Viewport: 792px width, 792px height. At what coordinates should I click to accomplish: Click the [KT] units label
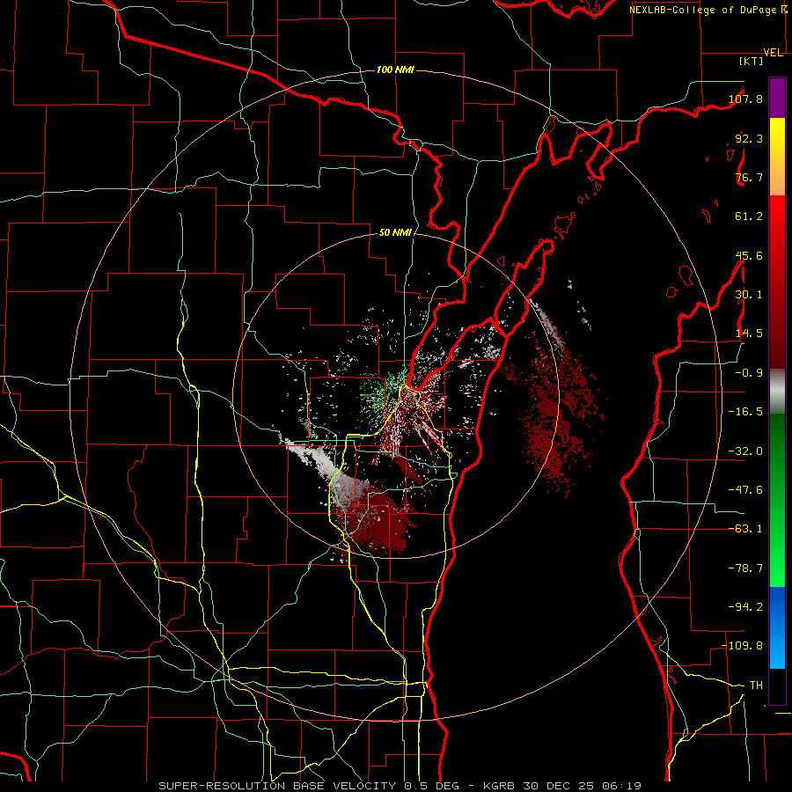tap(751, 61)
